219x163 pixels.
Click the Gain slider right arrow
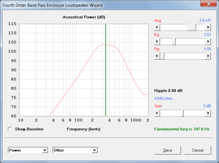[x=208, y=113]
